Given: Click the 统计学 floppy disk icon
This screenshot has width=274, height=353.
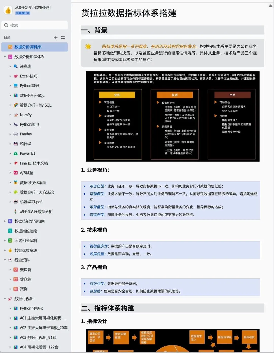Looking at the screenshot, I should (x=15, y=144).
